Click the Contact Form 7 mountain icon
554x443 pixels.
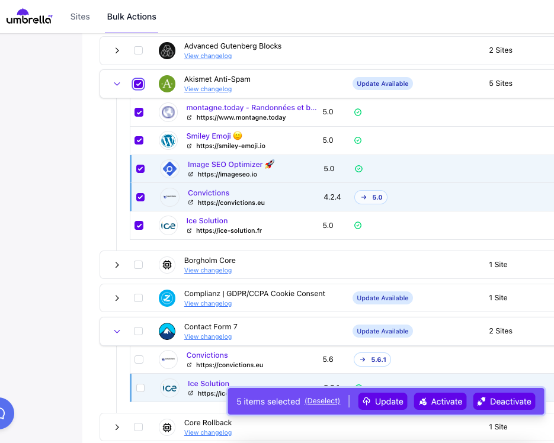click(167, 332)
